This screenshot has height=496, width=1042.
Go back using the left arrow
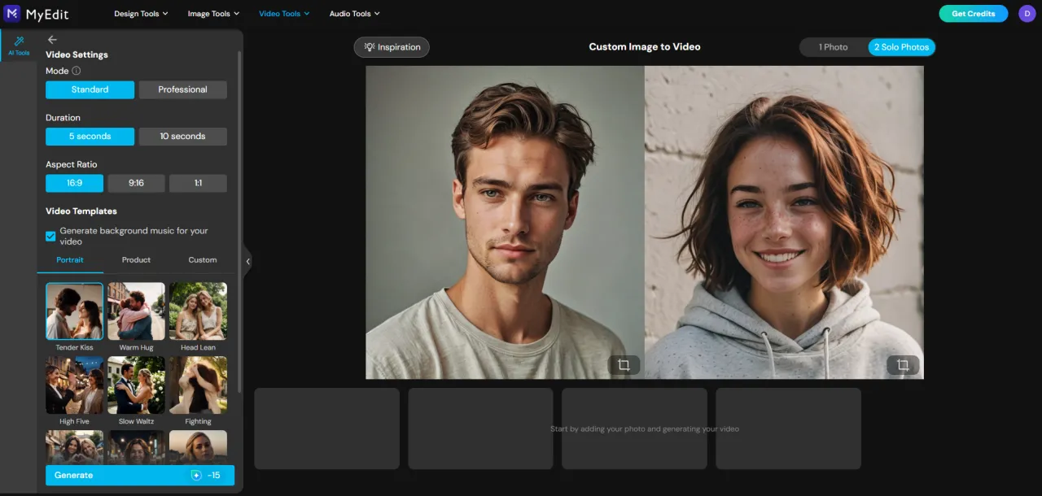[x=52, y=39]
